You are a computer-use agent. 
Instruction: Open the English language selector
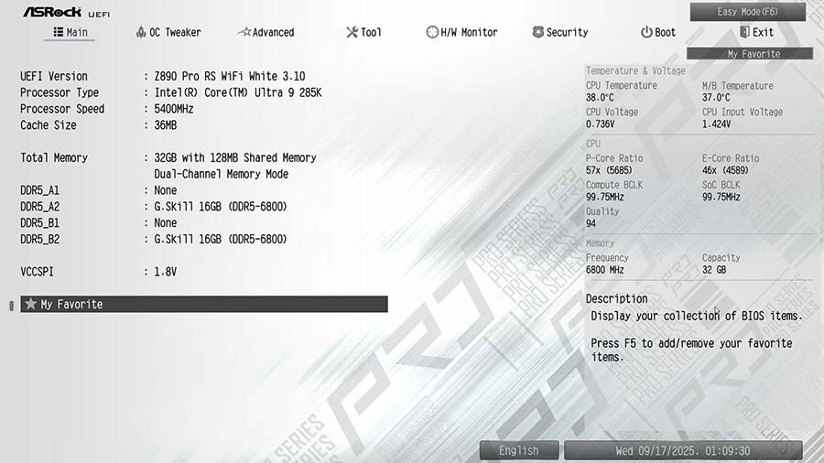pos(519,450)
